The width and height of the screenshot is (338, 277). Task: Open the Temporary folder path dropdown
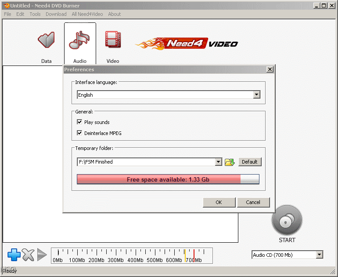(218, 162)
